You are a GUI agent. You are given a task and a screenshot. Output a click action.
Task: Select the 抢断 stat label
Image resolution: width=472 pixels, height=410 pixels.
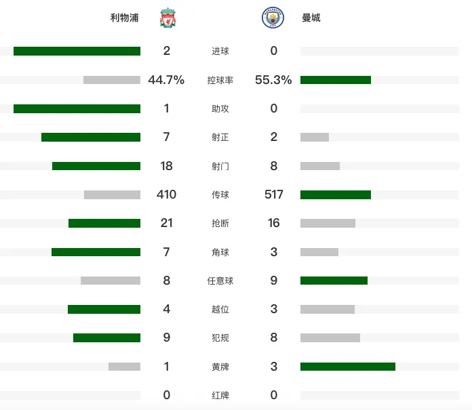coord(220,223)
